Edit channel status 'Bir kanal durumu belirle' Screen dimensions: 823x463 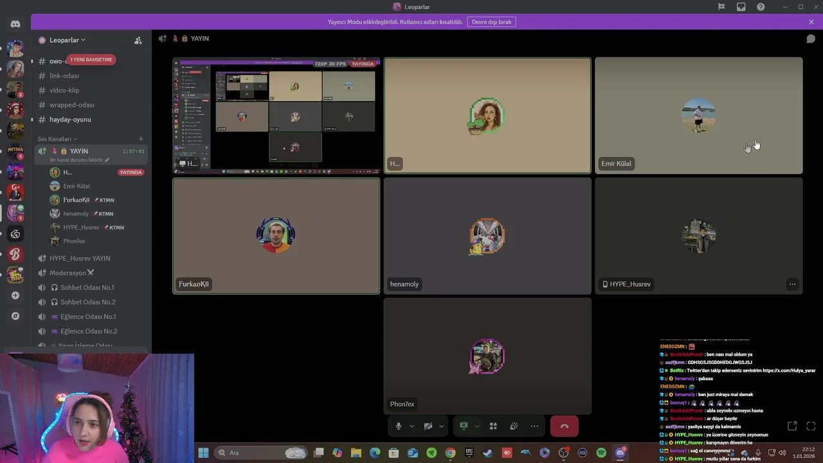[x=80, y=160]
